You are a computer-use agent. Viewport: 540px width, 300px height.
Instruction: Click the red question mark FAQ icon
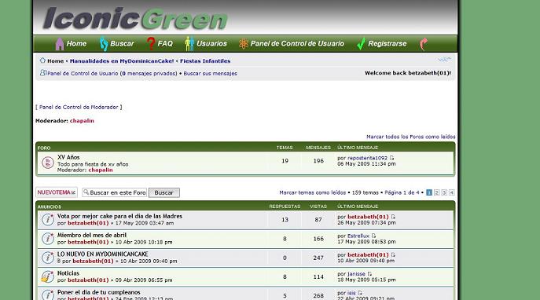(150, 44)
